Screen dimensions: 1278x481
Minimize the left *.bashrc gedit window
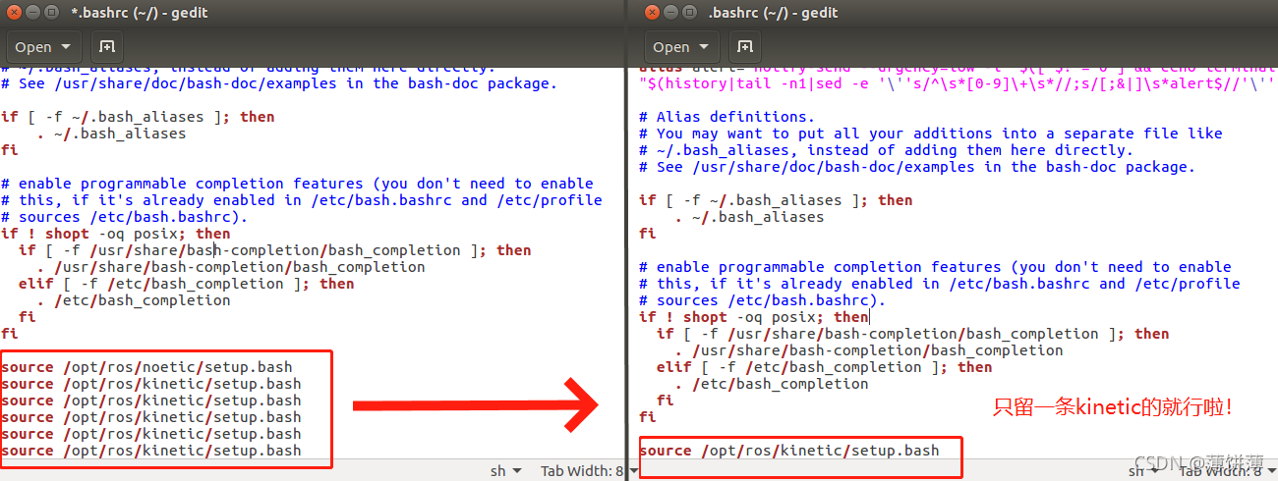coord(31,13)
